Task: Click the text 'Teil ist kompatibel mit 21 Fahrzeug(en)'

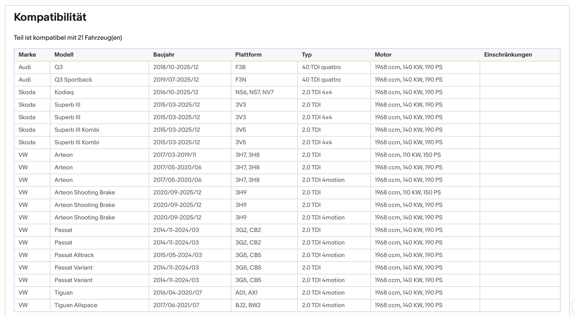Action: click(x=68, y=38)
